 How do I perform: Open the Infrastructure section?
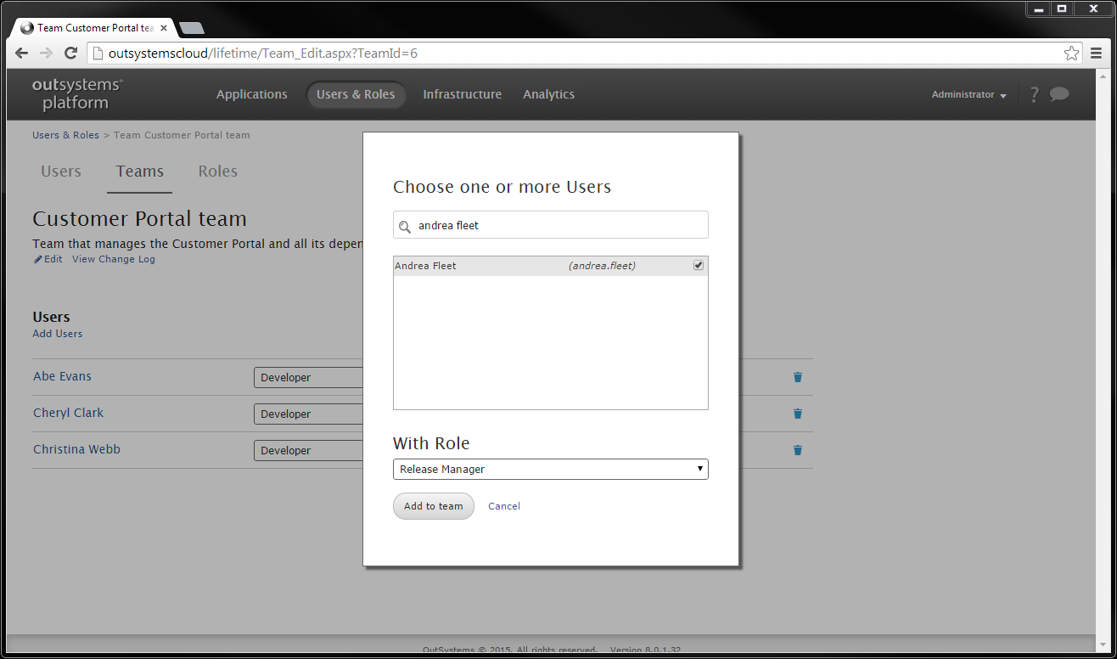(462, 94)
